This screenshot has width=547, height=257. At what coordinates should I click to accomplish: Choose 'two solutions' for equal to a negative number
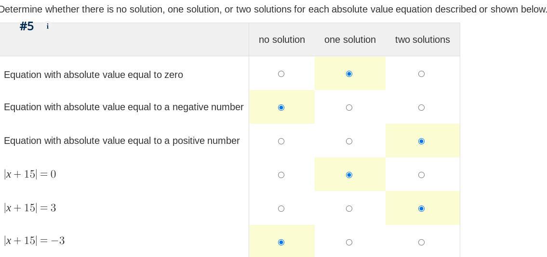pos(422,107)
